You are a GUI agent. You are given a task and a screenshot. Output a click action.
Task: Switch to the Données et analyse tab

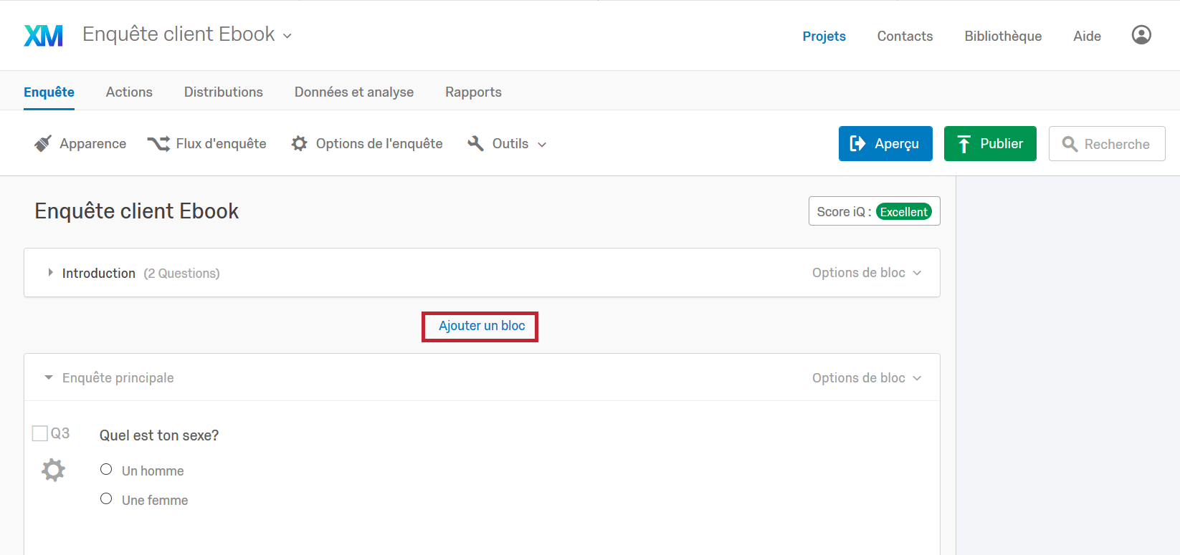pyautogui.click(x=354, y=92)
